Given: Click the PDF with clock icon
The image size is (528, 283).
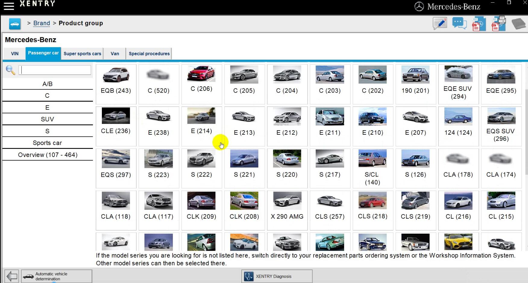Looking at the screenshot, I should click(479, 24).
